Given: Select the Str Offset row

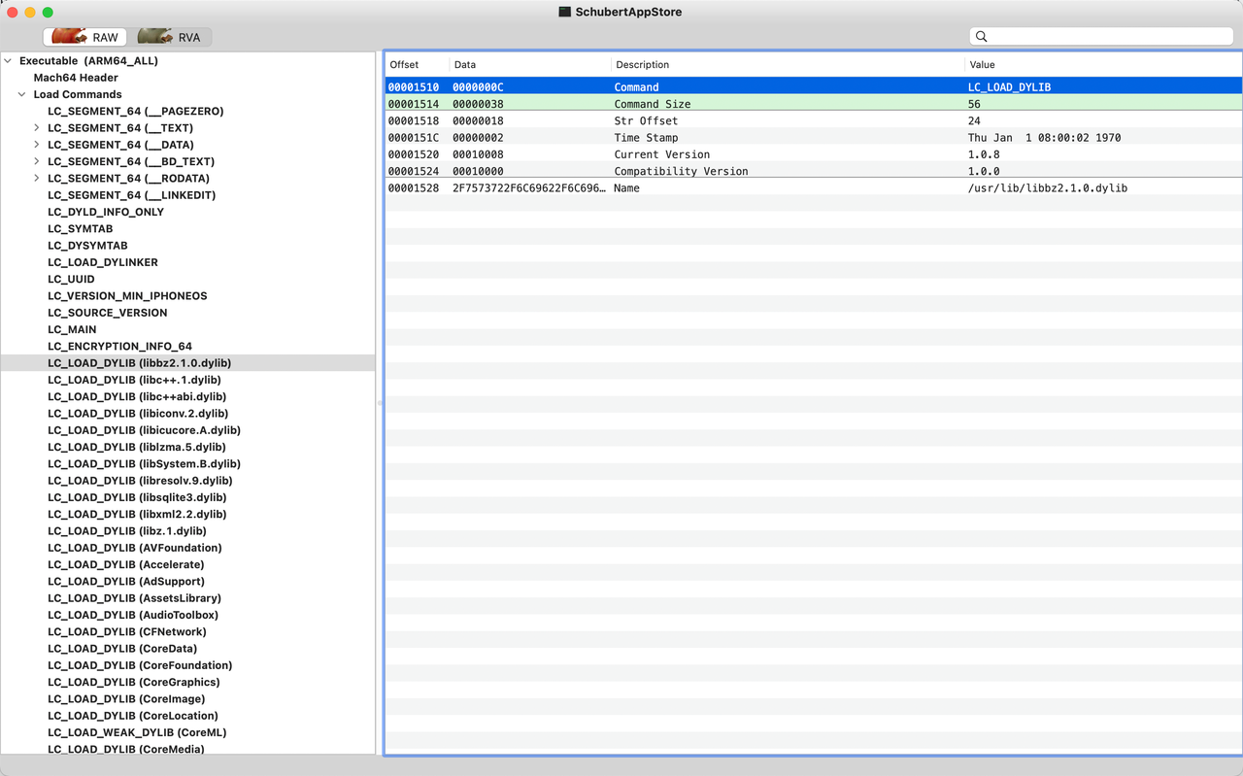Looking at the screenshot, I should (814, 120).
